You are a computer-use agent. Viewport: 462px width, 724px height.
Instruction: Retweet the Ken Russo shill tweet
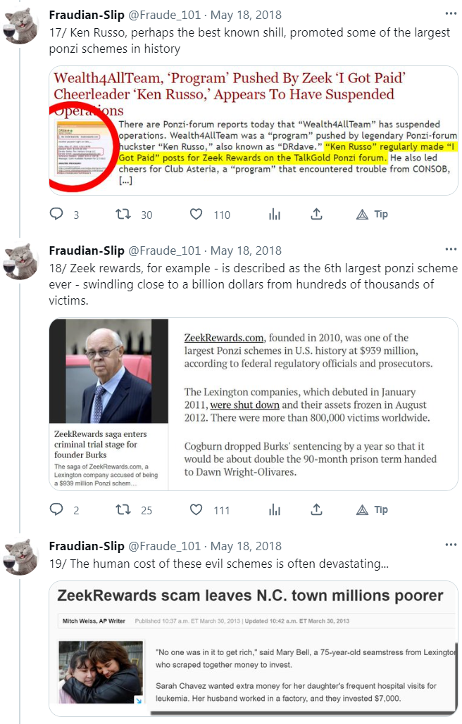click(124, 214)
